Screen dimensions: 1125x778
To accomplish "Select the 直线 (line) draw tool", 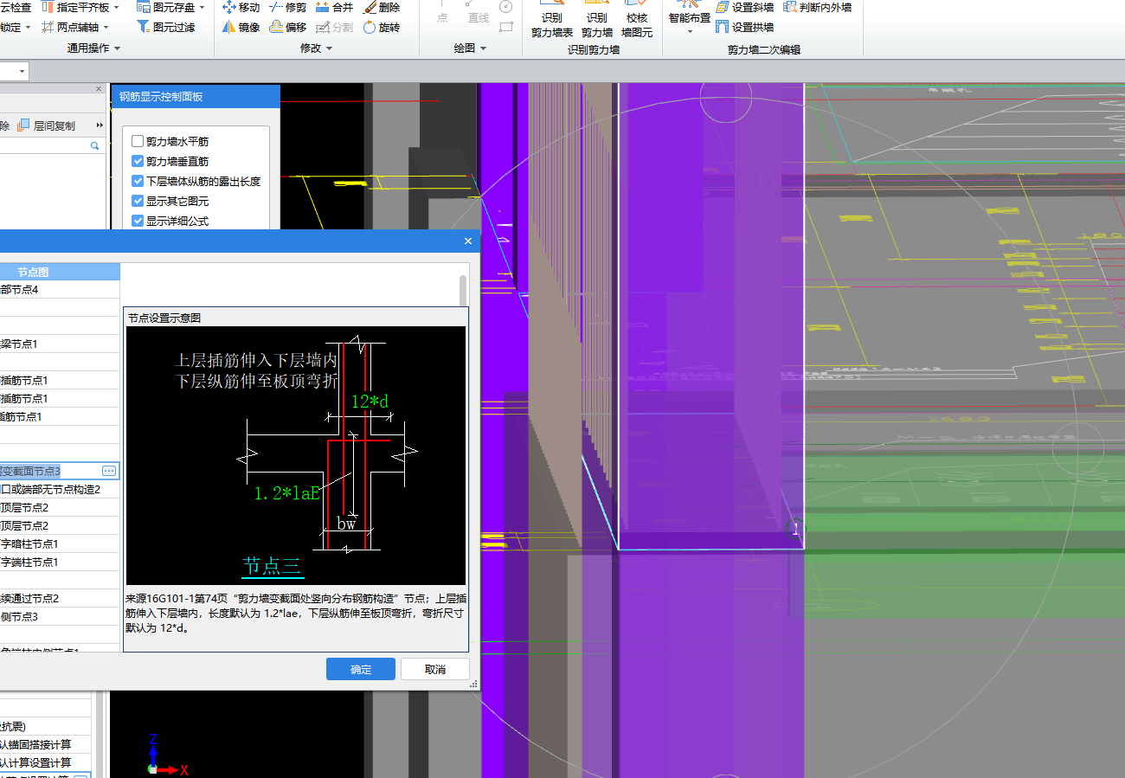I will tap(478, 12).
